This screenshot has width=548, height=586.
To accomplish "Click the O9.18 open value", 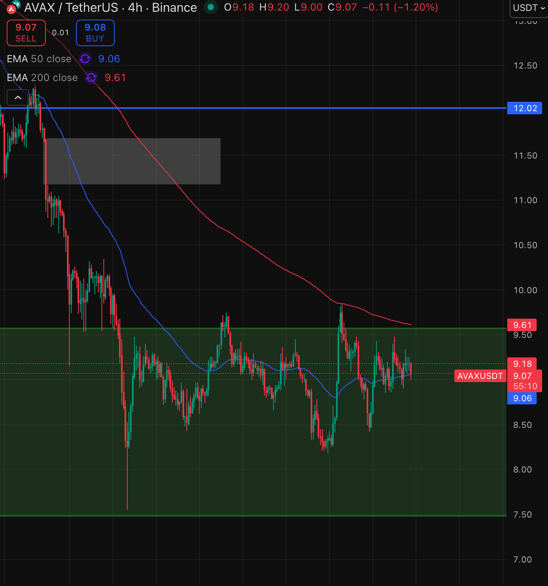I will coord(239,7).
